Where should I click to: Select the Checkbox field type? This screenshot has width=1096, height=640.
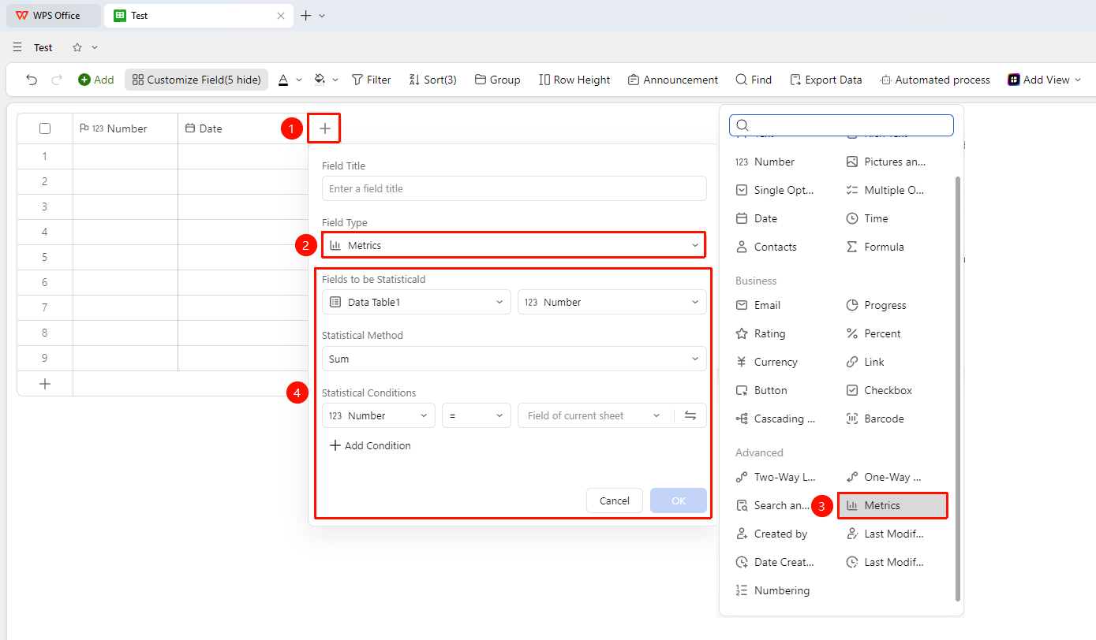(879, 390)
